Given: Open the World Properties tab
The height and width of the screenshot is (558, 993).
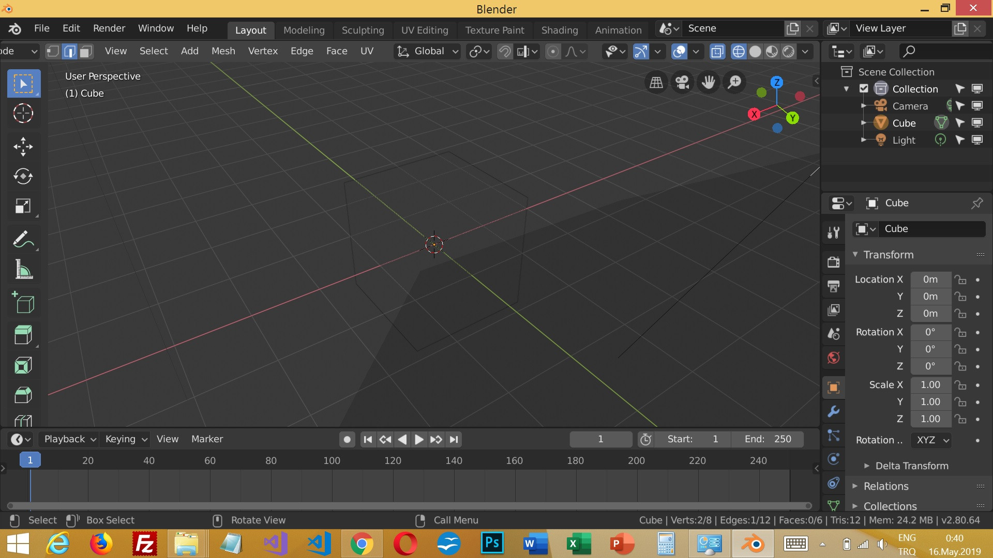Looking at the screenshot, I should [834, 357].
